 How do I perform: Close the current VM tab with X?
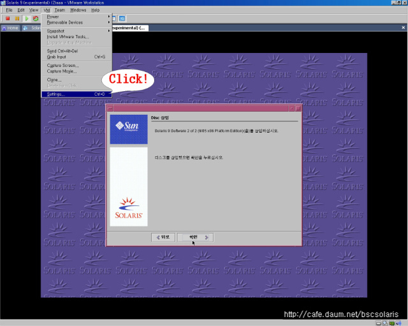[x=404, y=27]
